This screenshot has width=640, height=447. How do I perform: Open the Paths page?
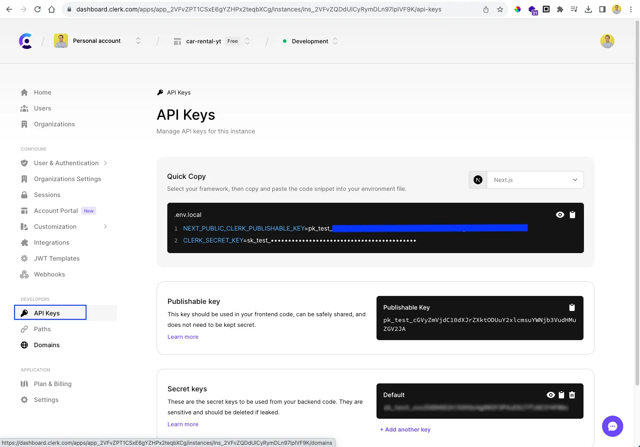click(x=42, y=329)
